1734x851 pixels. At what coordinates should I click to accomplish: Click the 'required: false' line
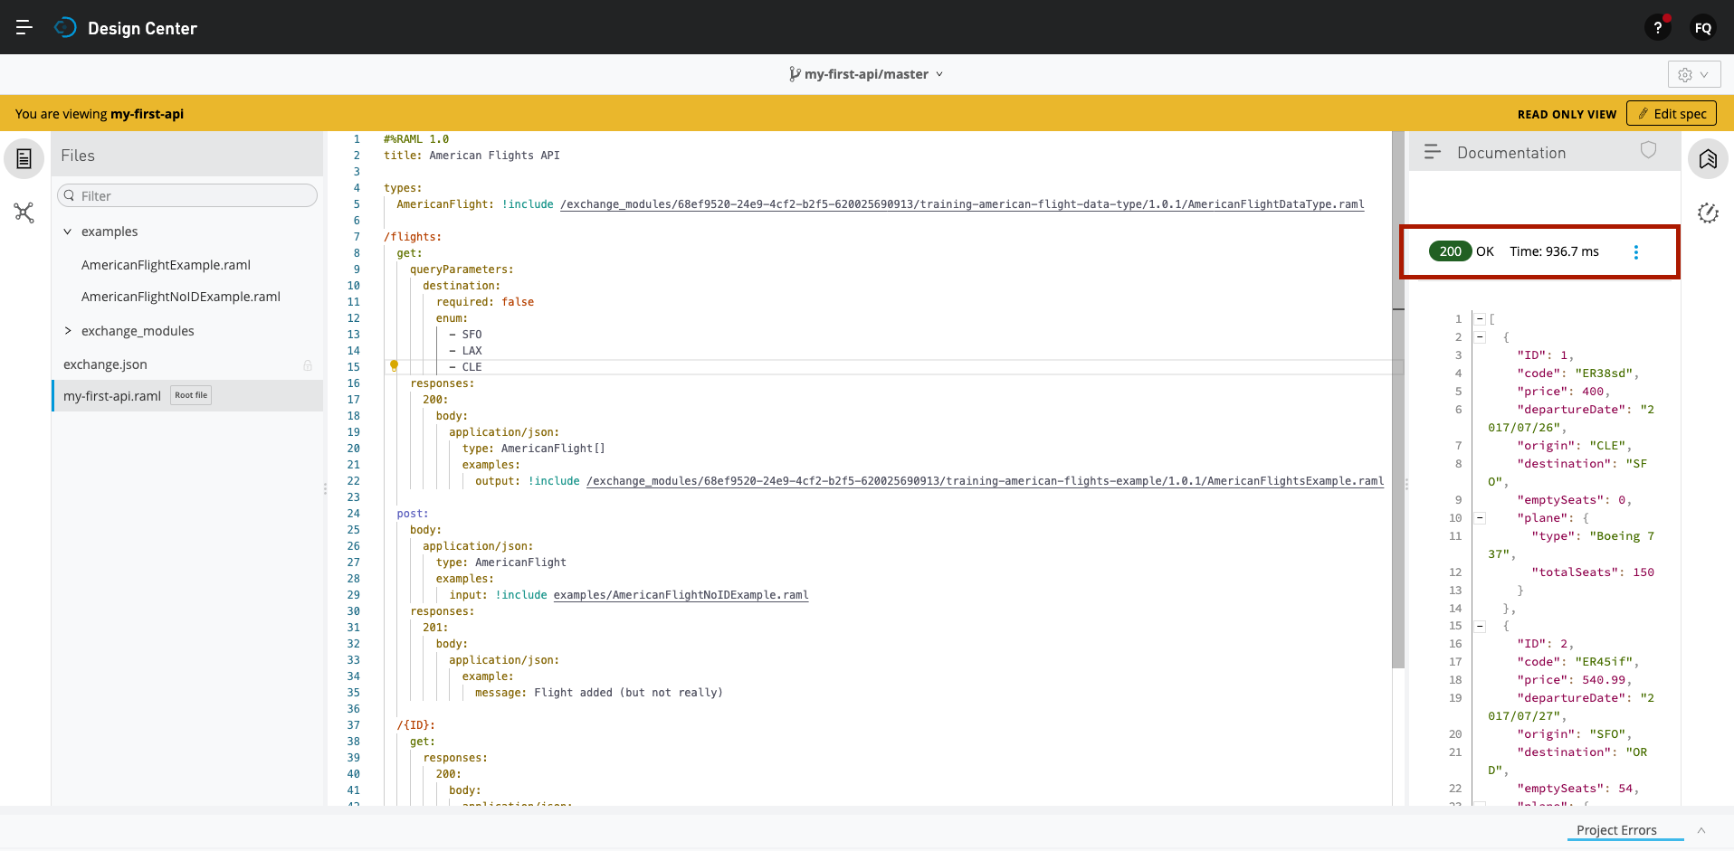click(485, 302)
